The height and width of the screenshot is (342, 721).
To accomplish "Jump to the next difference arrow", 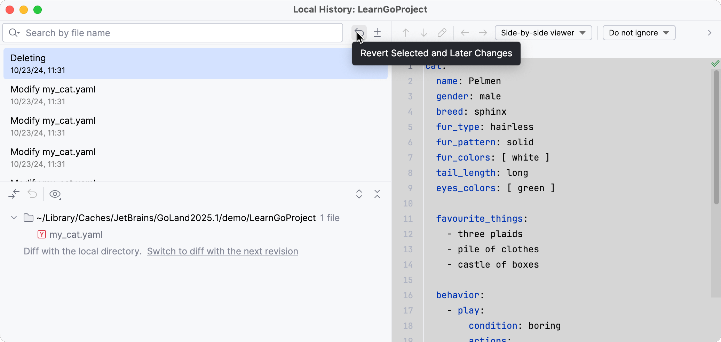I will point(423,32).
